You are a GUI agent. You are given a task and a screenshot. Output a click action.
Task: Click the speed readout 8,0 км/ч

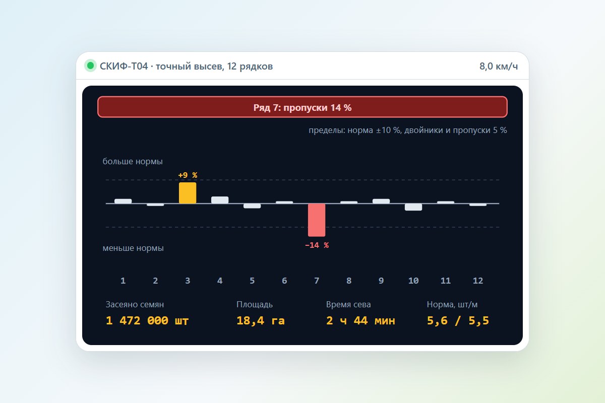(x=499, y=66)
